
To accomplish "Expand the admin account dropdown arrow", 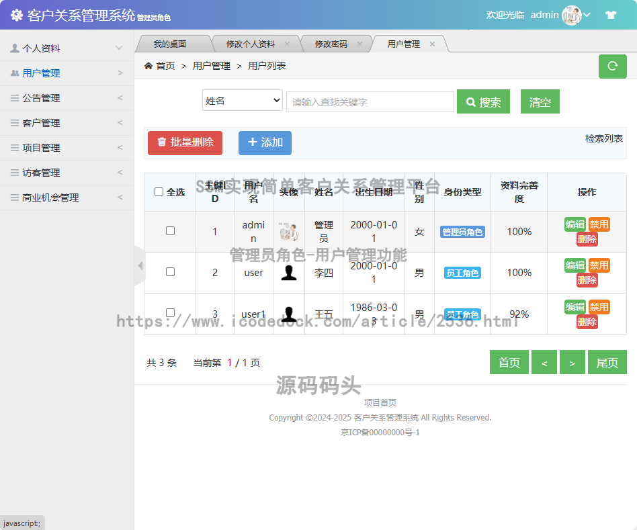I will (x=587, y=15).
